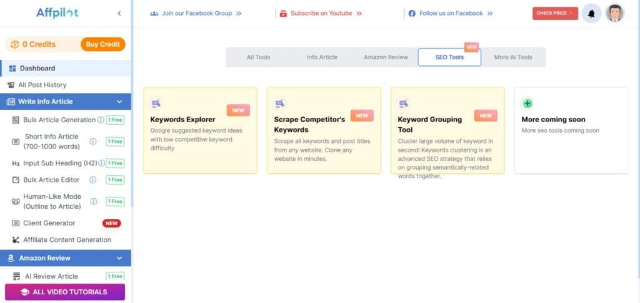640x303 pixels.
Task: Click the Short Info Article info icon
Action: [93, 142]
